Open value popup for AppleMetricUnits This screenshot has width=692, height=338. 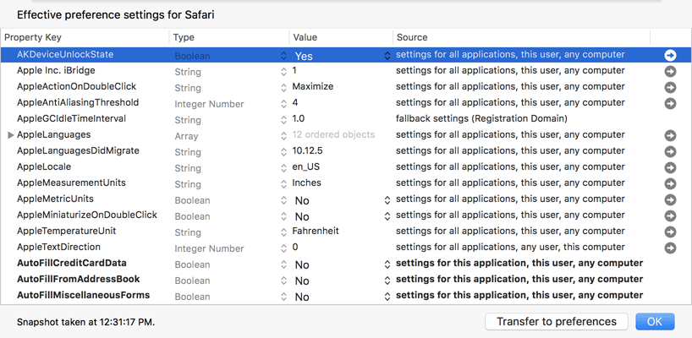point(387,200)
